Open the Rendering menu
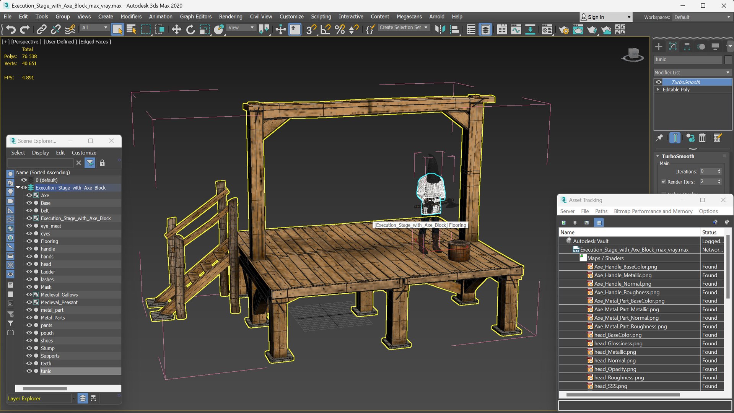Image resolution: width=734 pixels, height=413 pixels. click(x=230, y=16)
